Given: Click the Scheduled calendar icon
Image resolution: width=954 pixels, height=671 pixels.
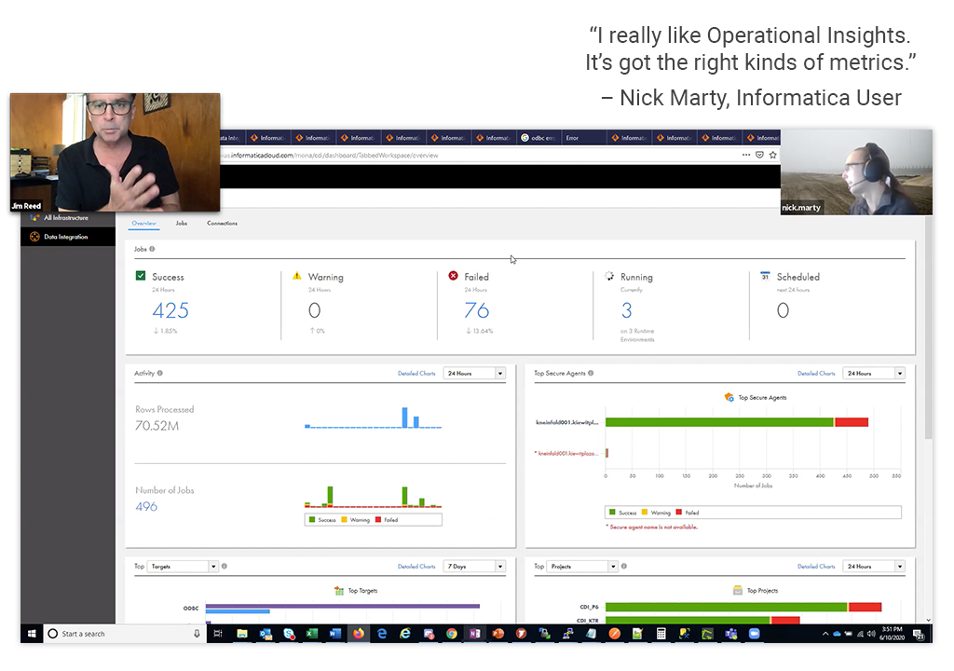Looking at the screenshot, I should click(766, 276).
